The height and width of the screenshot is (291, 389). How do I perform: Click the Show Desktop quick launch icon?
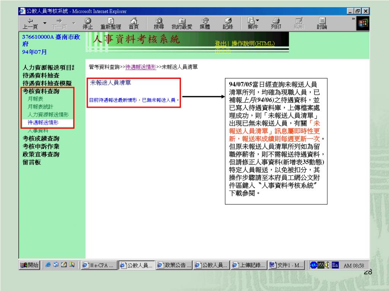56,265
